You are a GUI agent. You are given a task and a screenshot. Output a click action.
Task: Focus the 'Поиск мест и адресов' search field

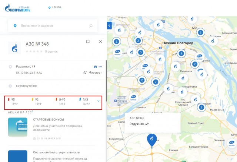[x=53, y=26]
